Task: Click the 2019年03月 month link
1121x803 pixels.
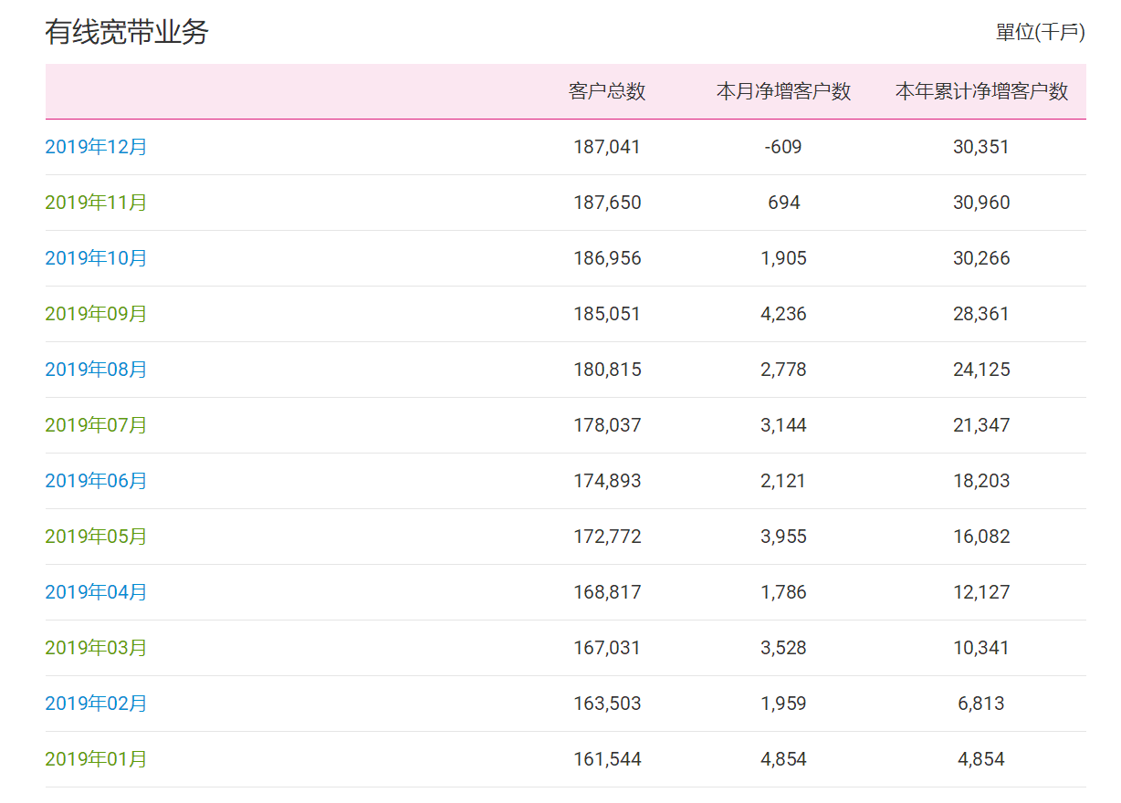Action: click(x=96, y=648)
